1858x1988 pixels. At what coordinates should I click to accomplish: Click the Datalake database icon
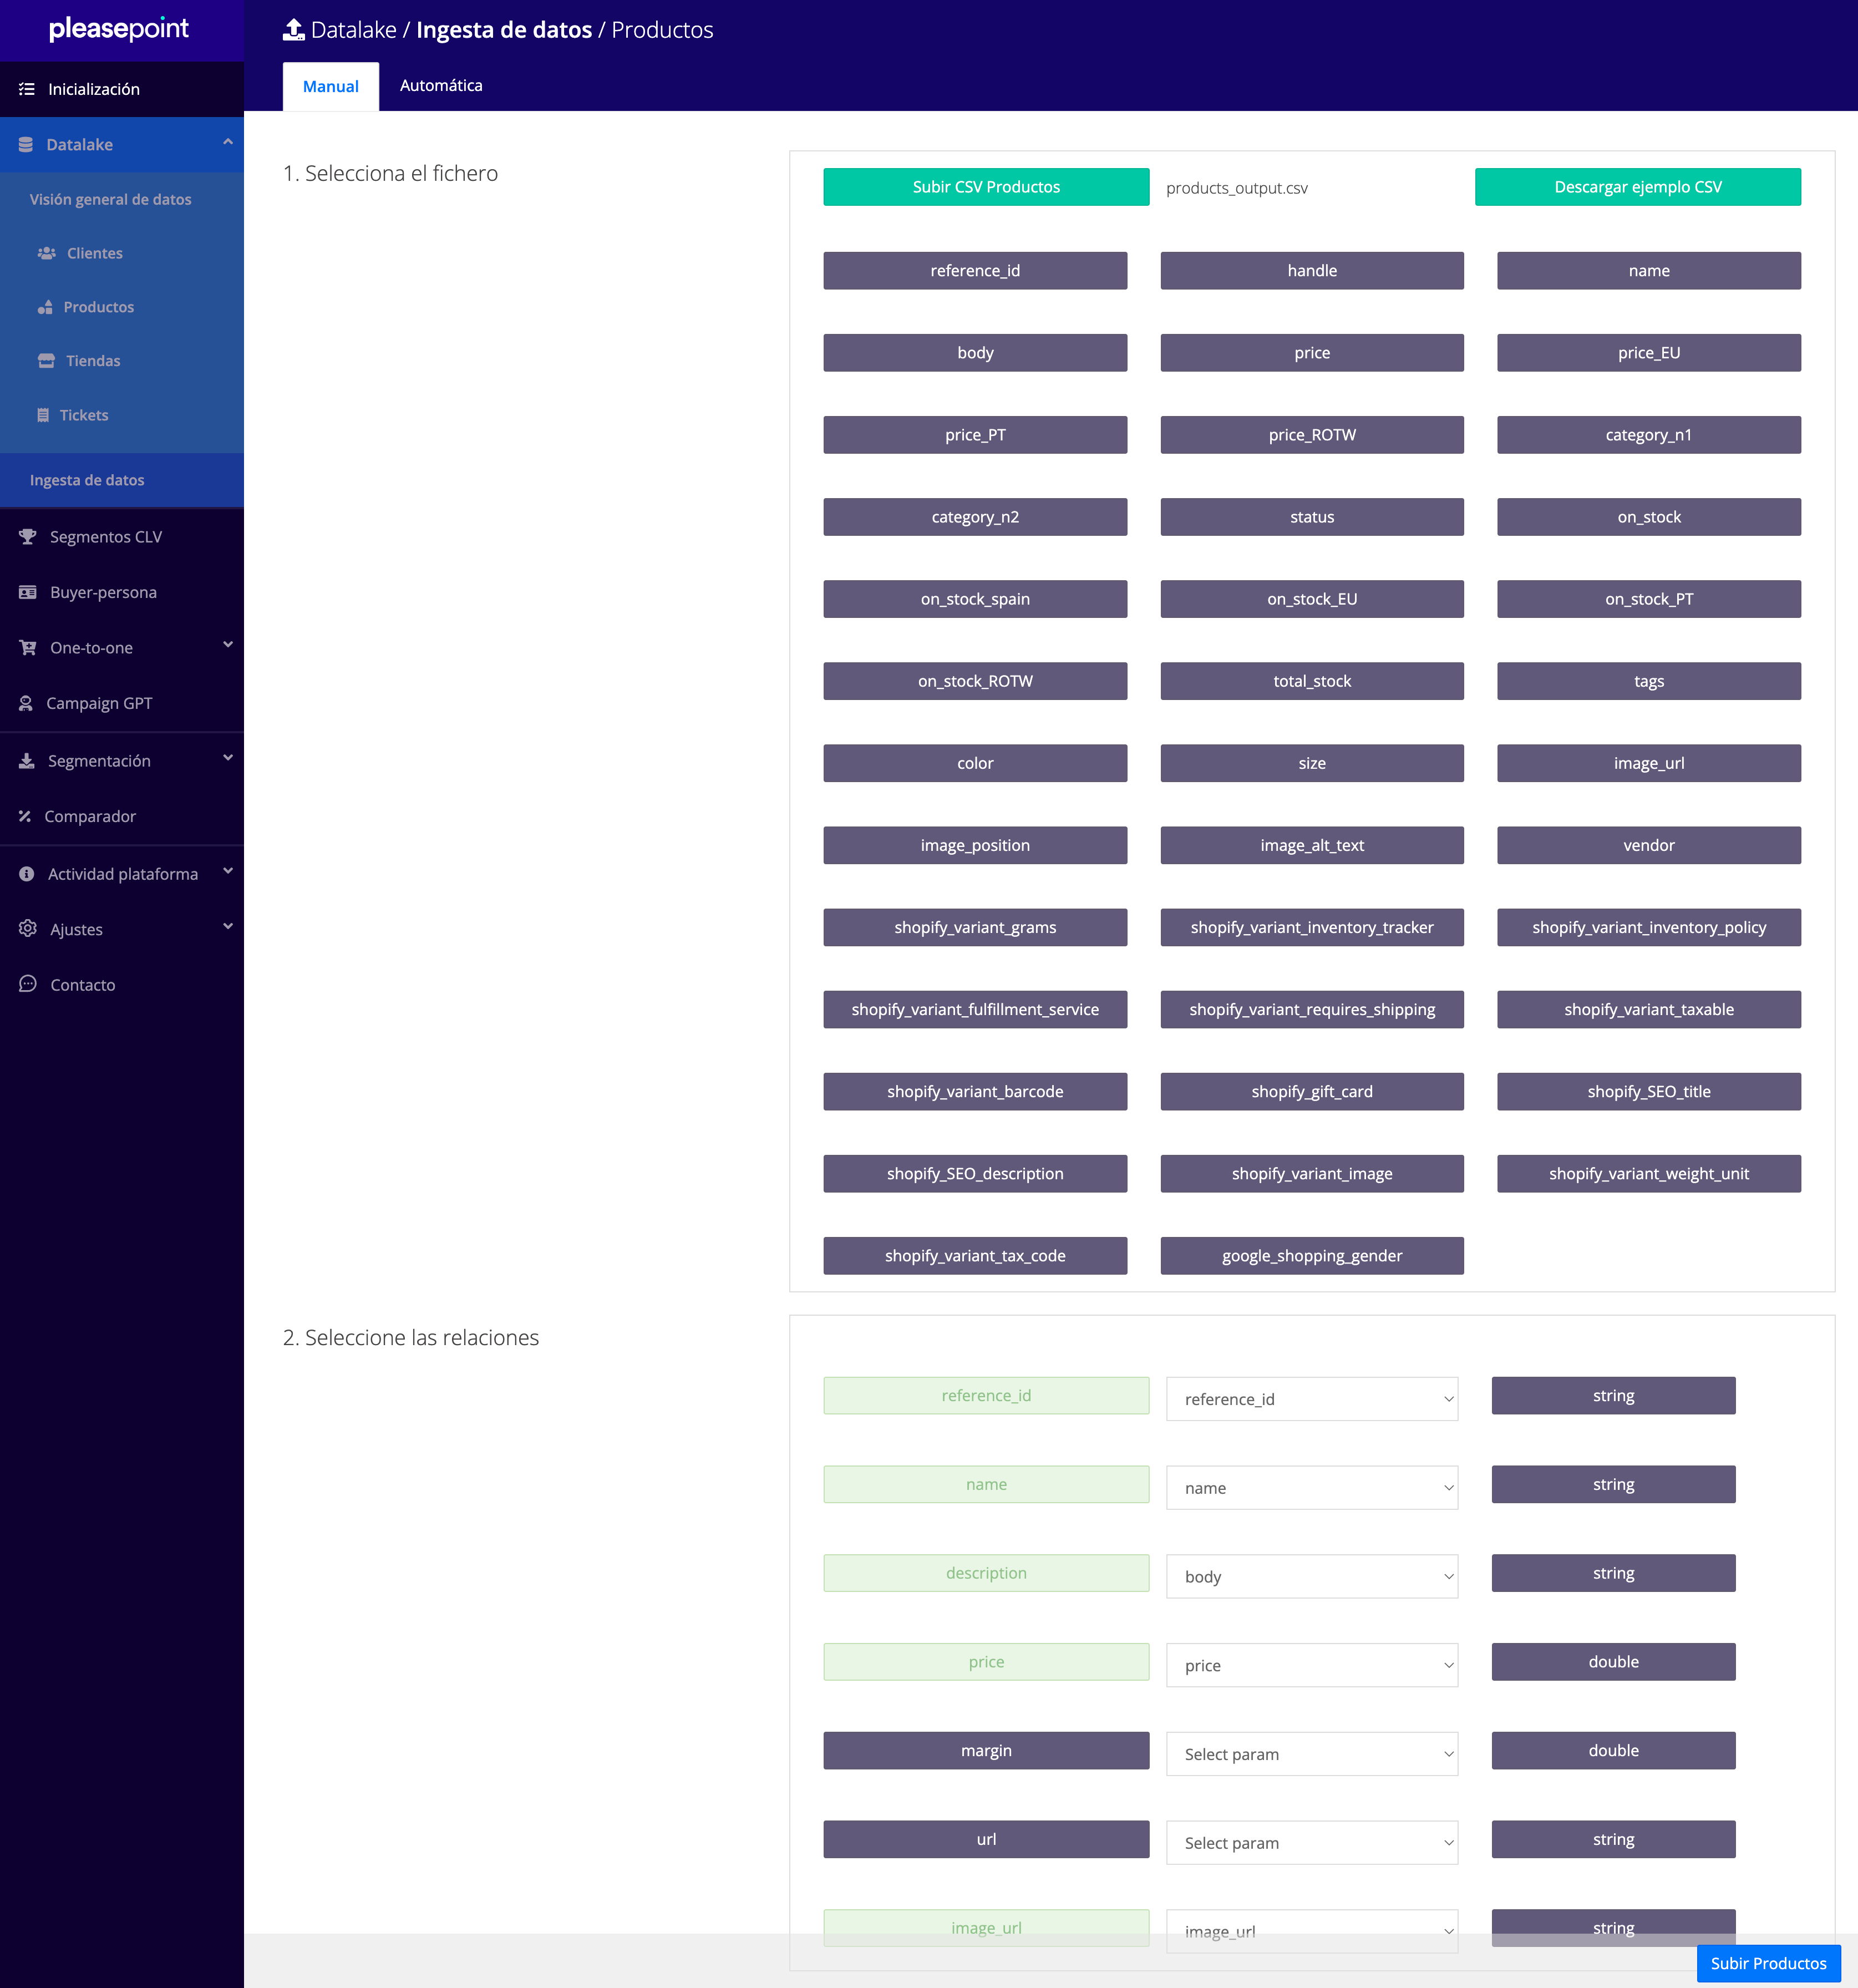(26, 145)
